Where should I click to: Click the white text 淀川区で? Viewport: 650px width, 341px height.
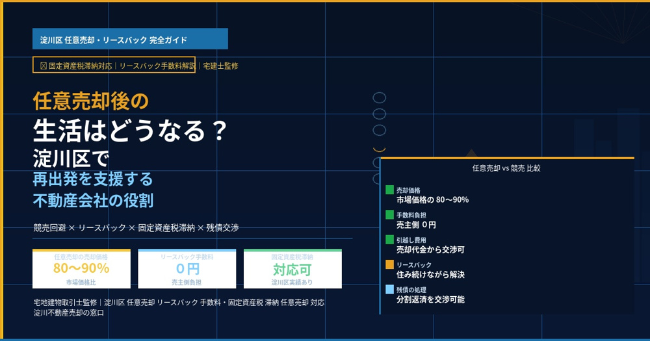(x=71, y=159)
